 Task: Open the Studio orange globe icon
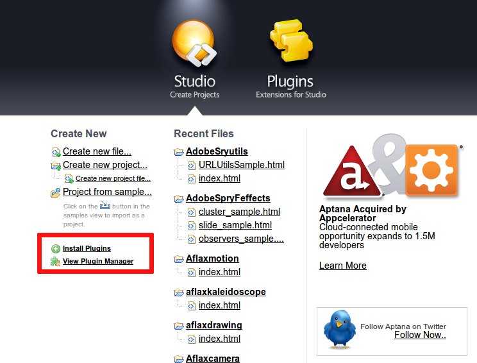(x=194, y=43)
